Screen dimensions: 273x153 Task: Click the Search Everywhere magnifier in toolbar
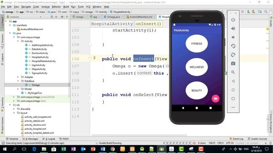pyautogui.click(x=266, y=12)
